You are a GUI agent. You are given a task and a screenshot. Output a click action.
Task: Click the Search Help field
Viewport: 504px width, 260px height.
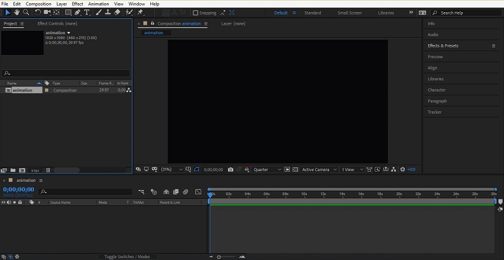click(466, 13)
